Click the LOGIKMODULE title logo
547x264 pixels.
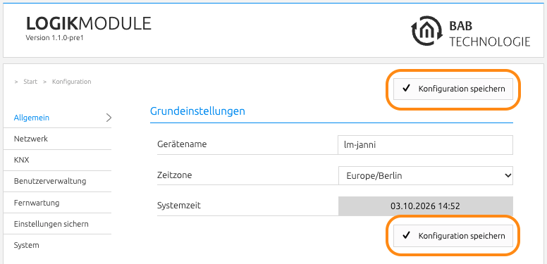(89, 24)
